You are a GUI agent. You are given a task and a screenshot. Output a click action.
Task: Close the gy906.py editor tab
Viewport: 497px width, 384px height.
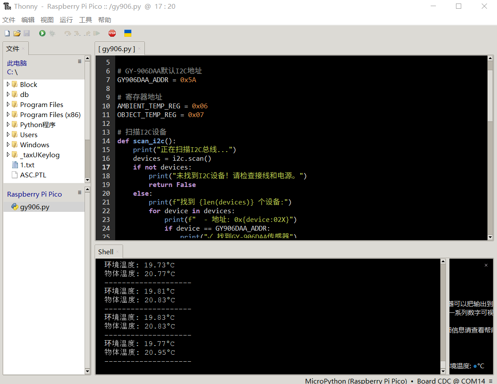(139, 49)
